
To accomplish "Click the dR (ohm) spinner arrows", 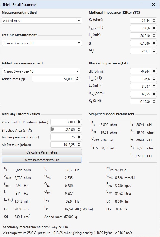I will pyautogui.click(x=154, y=71).
